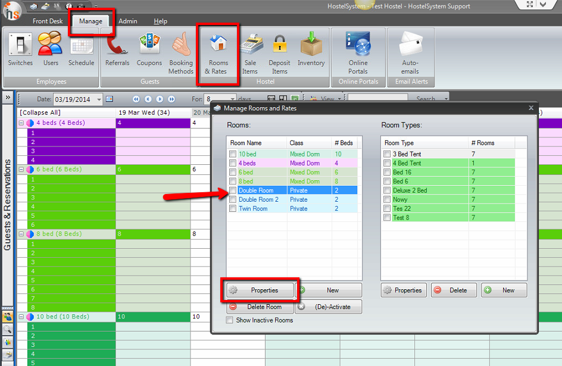Check the Test 8 room type checkbox
This screenshot has height=366, width=562.
387,217
